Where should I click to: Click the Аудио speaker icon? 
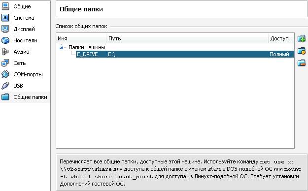[x=5, y=52]
